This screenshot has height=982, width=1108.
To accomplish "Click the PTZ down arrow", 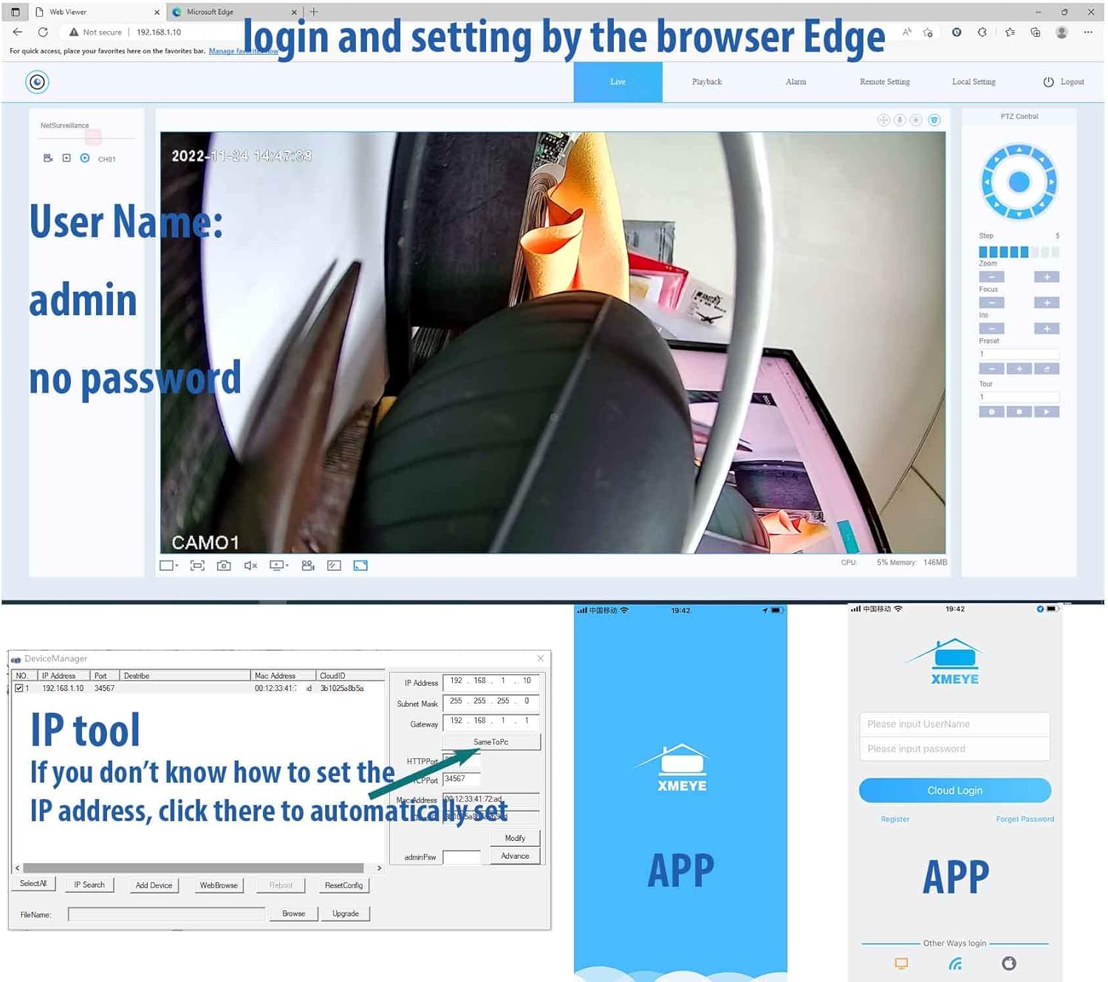I will coord(1019,214).
